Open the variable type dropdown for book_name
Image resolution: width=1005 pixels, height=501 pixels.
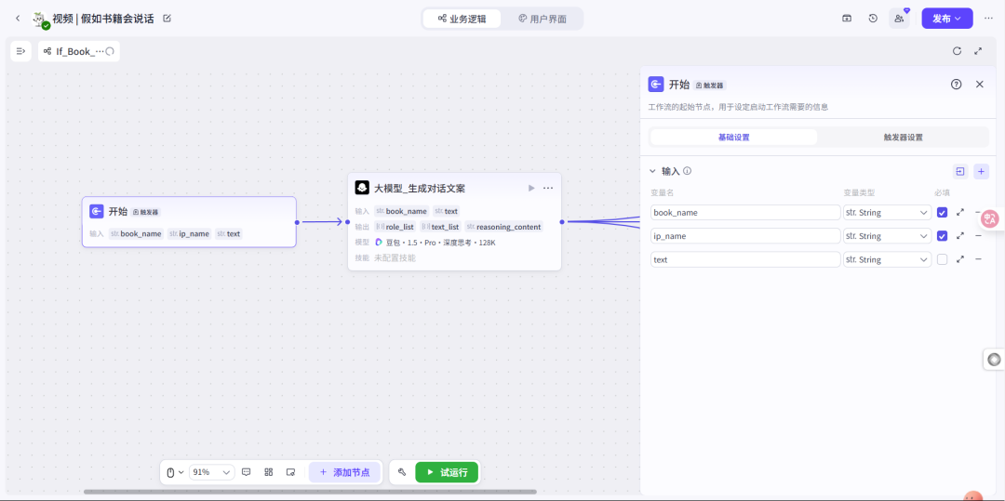coord(886,213)
